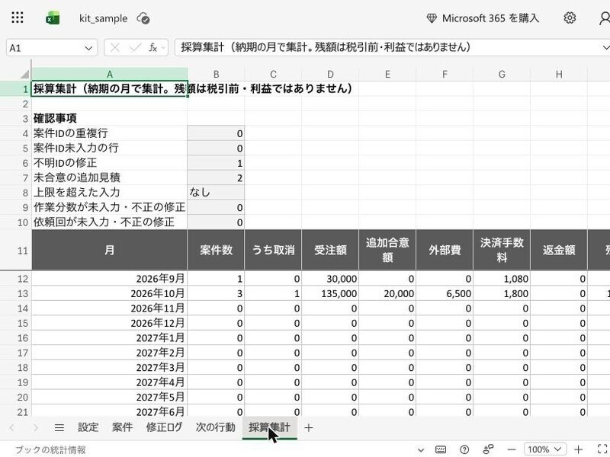Click the diamond premium icon
Viewport: 610px width, 457px height.
coord(432,18)
